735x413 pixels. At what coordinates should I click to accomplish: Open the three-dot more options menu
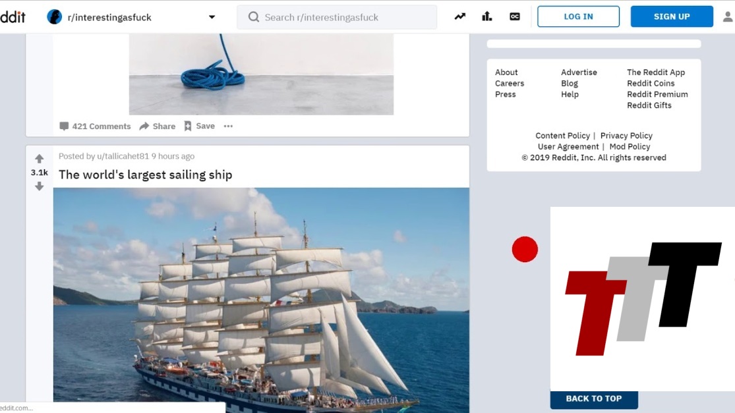[x=228, y=126]
